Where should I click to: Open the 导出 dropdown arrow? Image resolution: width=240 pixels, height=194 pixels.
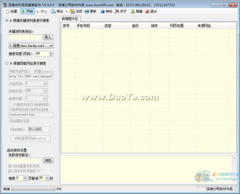67,11
